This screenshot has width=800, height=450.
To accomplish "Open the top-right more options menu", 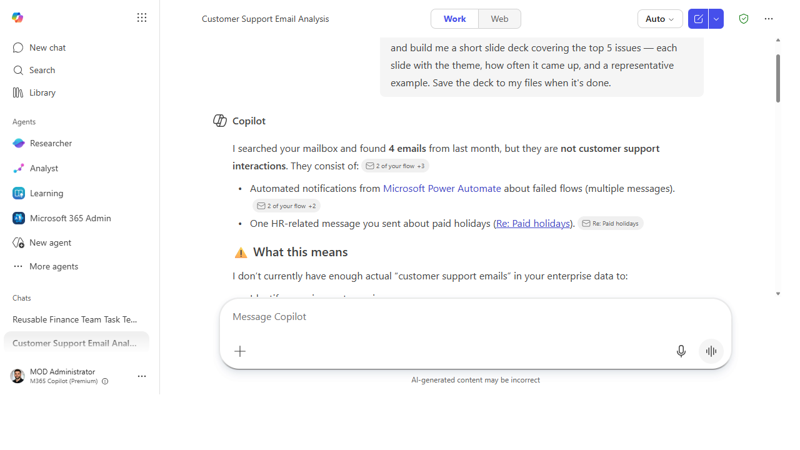I will [x=769, y=19].
